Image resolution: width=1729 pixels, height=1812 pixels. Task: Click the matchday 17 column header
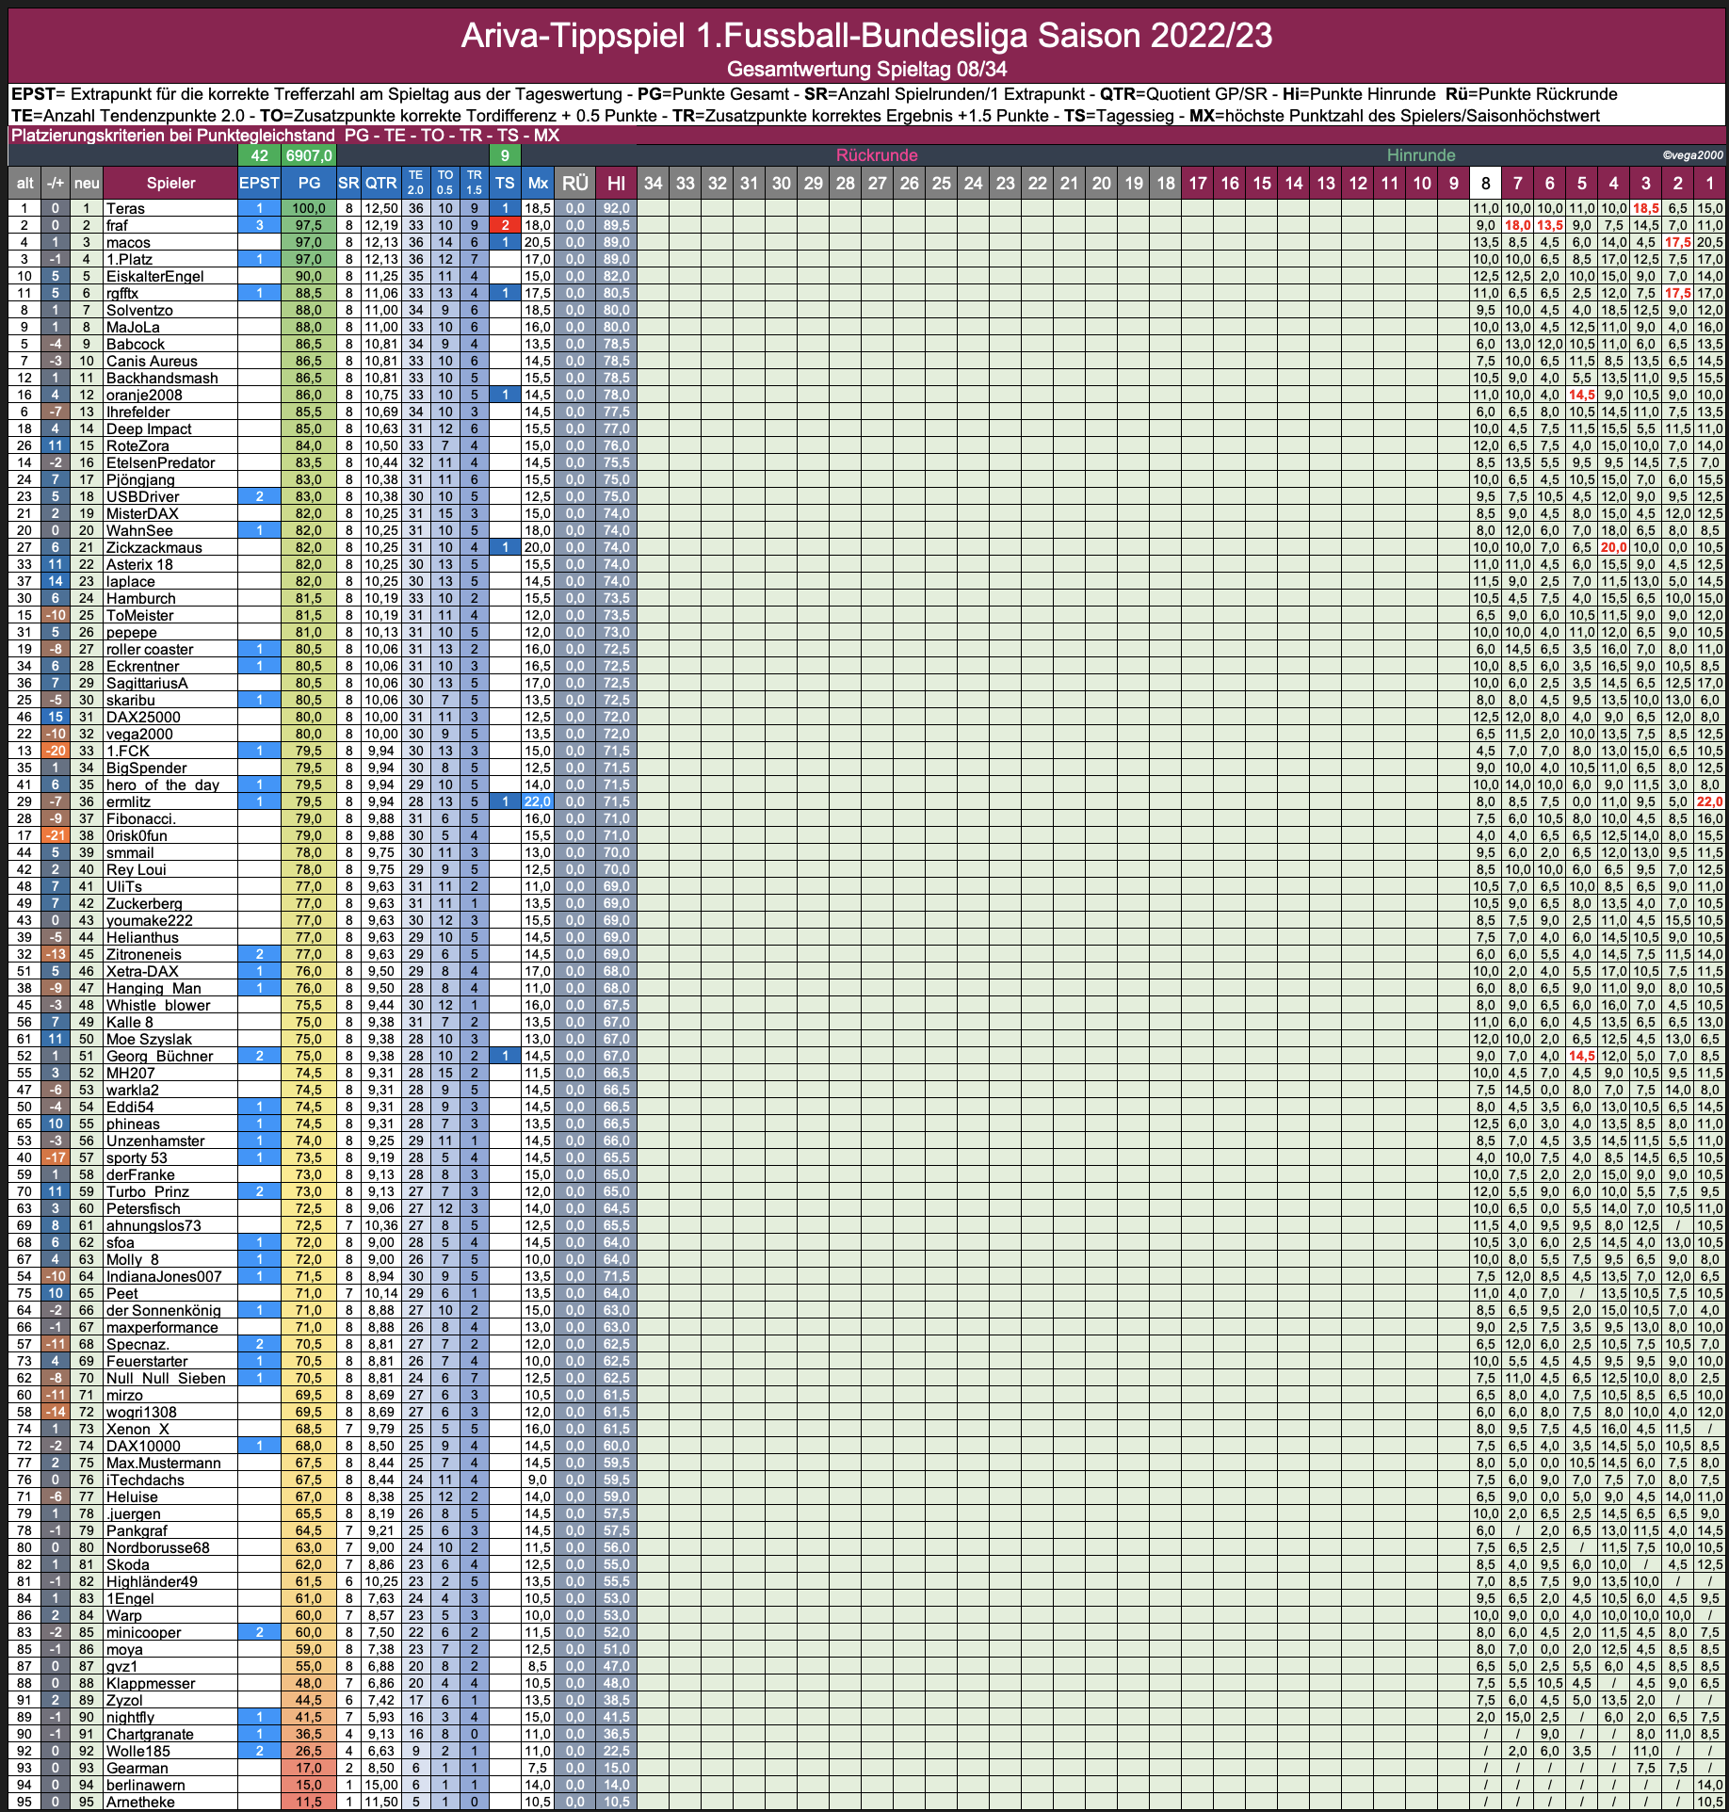coord(1197,183)
